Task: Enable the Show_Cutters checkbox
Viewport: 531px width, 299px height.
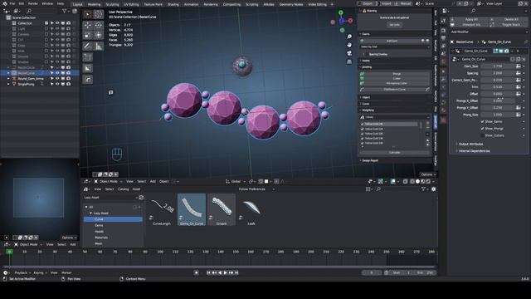Action: [x=482, y=135]
